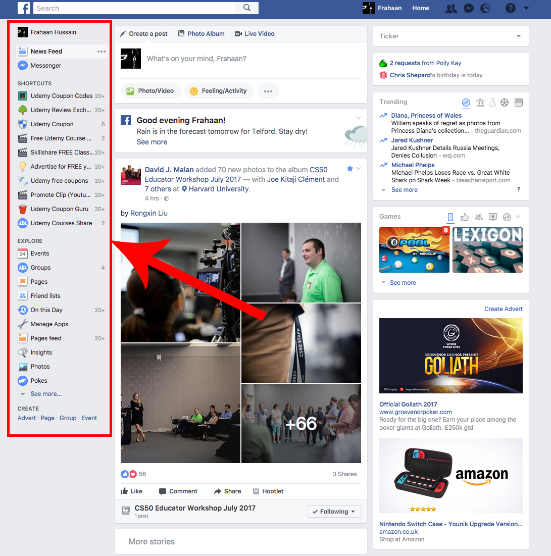The image size is (551, 556).
Task: Switch to Create a post tab
Action: 143,34
